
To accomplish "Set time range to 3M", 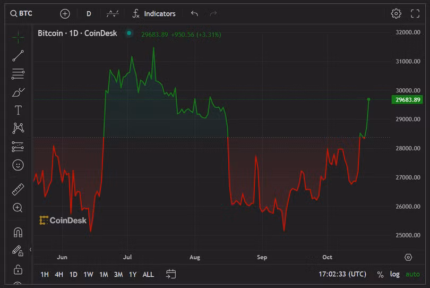I will [118, 274].
